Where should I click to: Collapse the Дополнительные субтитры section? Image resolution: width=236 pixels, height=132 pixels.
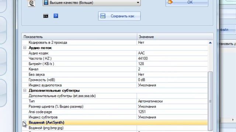point(25,91)
